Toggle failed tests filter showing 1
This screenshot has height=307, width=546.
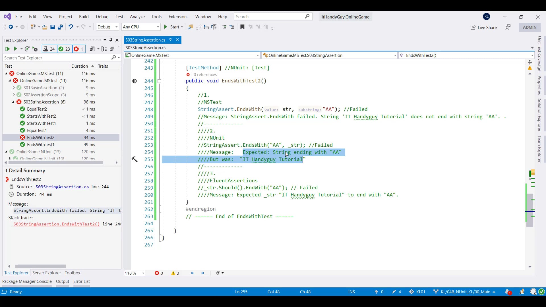coord(79,49)
